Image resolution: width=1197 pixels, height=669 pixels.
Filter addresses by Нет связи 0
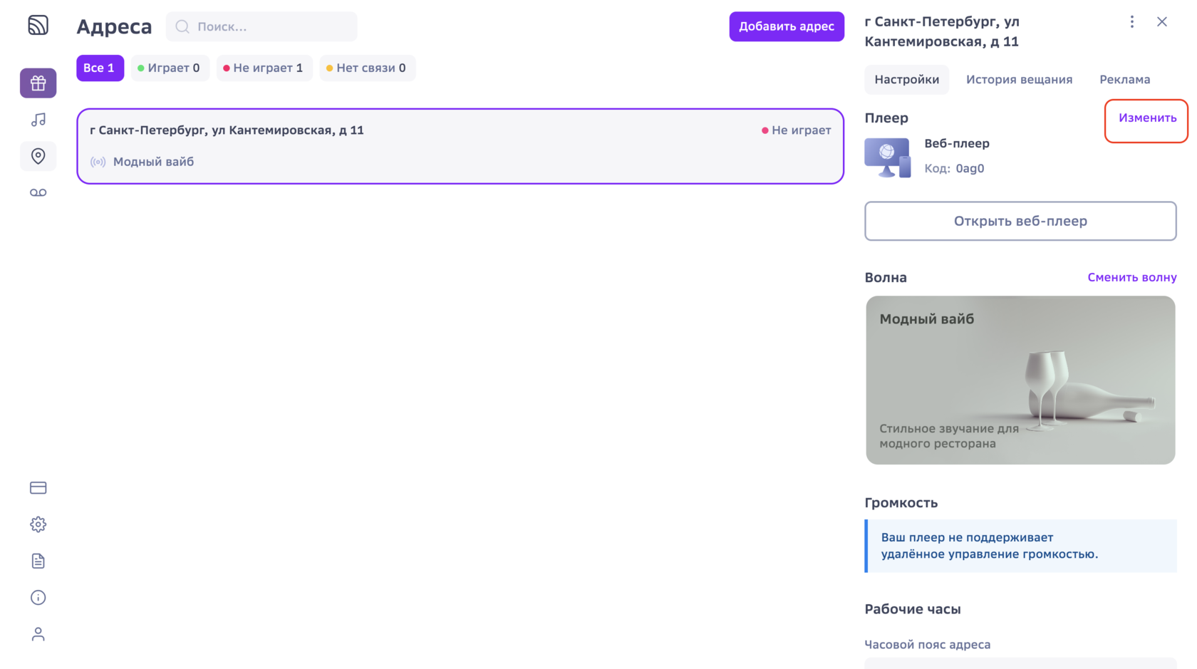pyautogui.click(x=367, y=68)
